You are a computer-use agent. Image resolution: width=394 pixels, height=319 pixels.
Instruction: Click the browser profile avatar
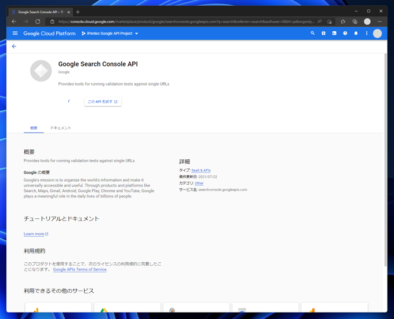[367, 21]
